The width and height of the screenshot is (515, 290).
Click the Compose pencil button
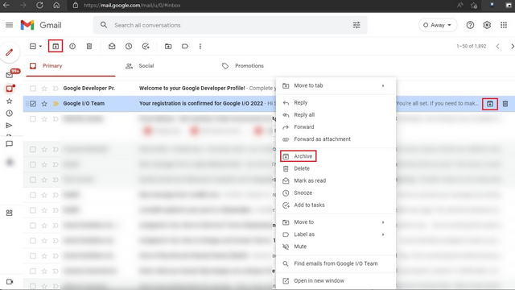pos(10,52)
